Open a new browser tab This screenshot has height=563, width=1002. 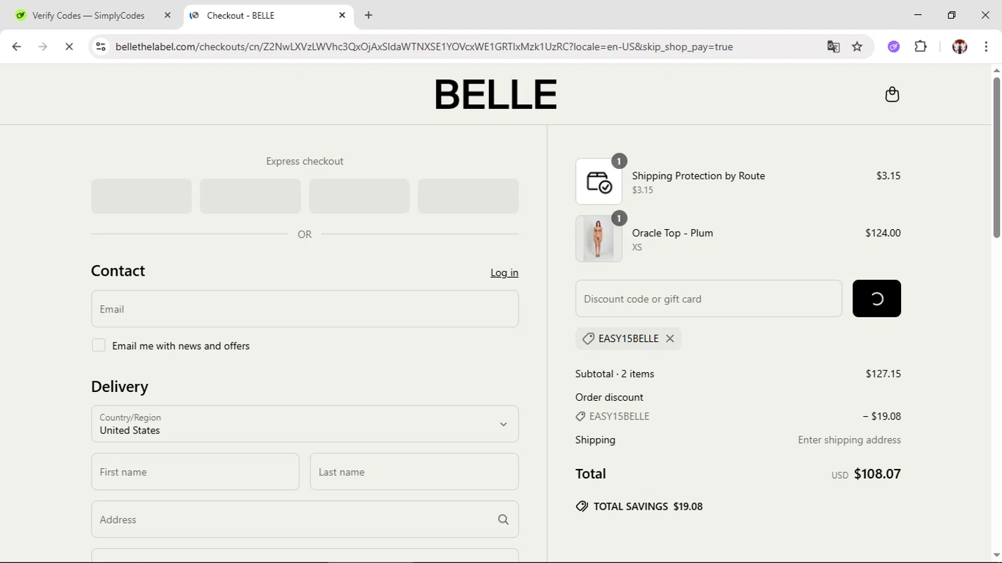click(x=369, y=15)
